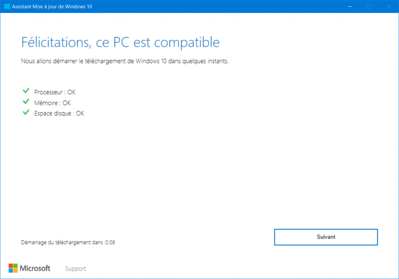The height and width of the screenshot is (279, 399).
Task: Click the Nous allons démarrer le téléchargement sentence
Action: click(x=125, y=61)
